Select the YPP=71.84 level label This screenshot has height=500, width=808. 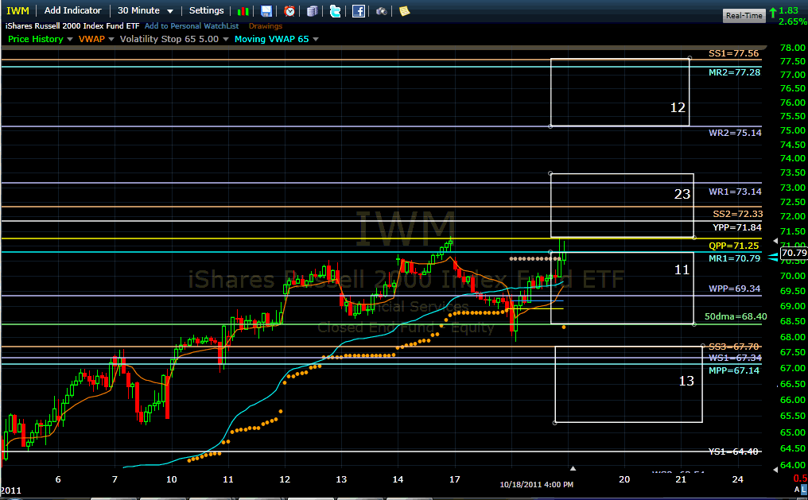tap(737, 227)
